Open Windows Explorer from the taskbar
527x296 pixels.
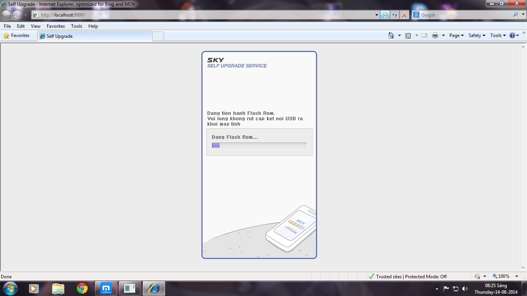pos(58,288)
